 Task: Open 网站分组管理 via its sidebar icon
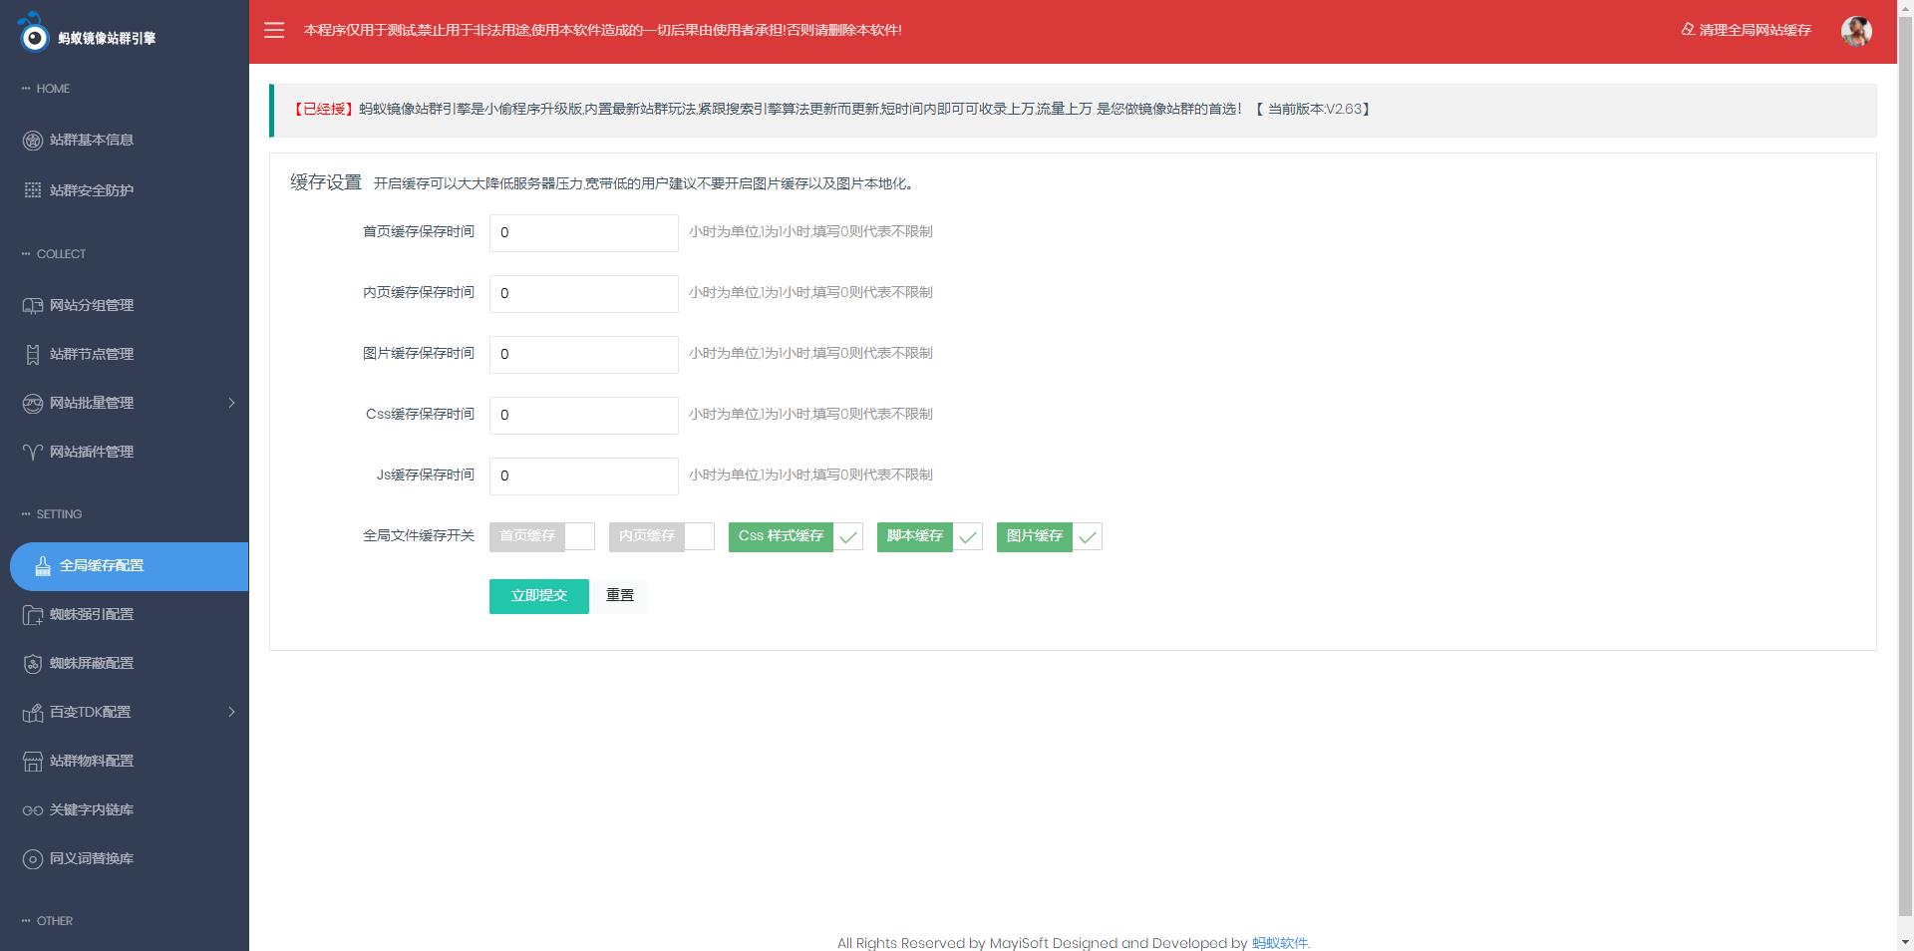pyautogui.click(x=33, y=306)
